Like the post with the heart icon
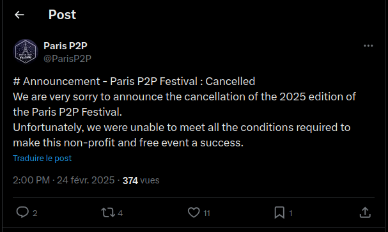The height and width of the screenshot is (232, 388). click(x=194, y=212)
